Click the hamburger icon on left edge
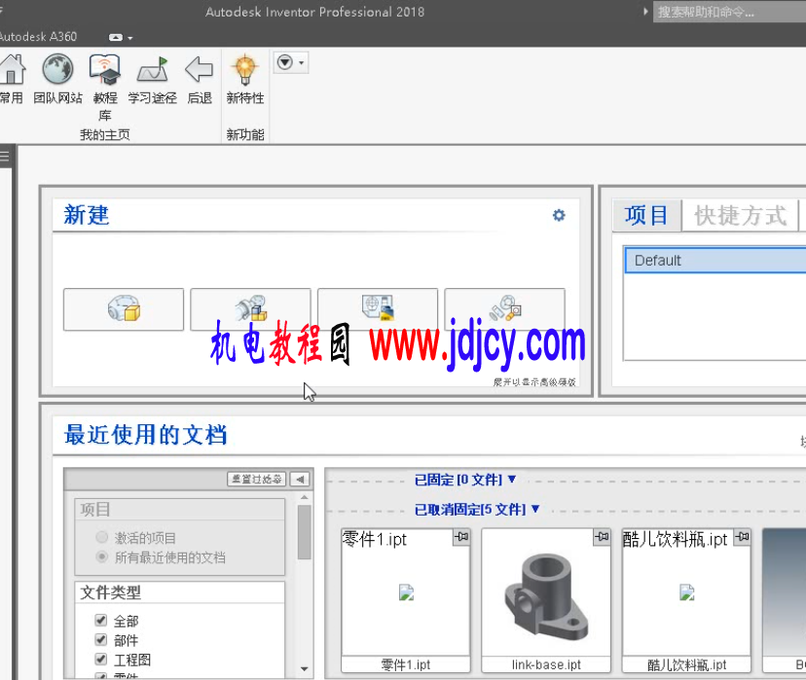The width and height of the screenshot is (806, 680). [5, 156]
